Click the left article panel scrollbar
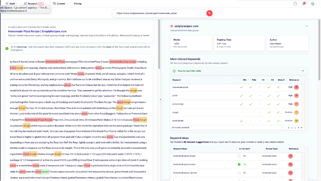Screen dimensions: 321x181 (159, 44)
